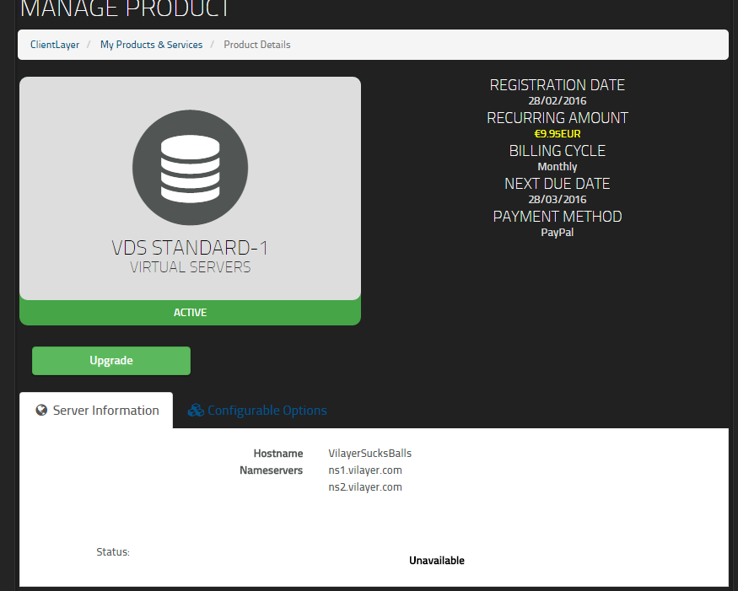Image resolution: width=738 pixels, height=591 pixels.
Task: Go to ClientLayer breadcrumb link
Action: tap(55, 45)
